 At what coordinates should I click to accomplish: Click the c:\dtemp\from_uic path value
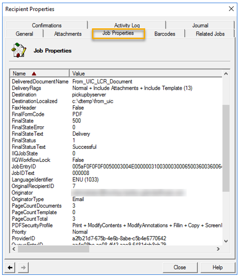[92, 101]
